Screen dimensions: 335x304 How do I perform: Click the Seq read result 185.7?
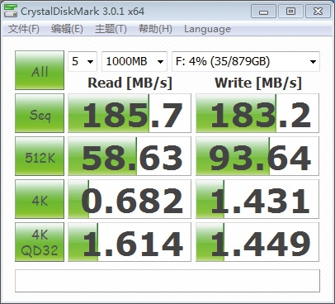pos(130,113)
